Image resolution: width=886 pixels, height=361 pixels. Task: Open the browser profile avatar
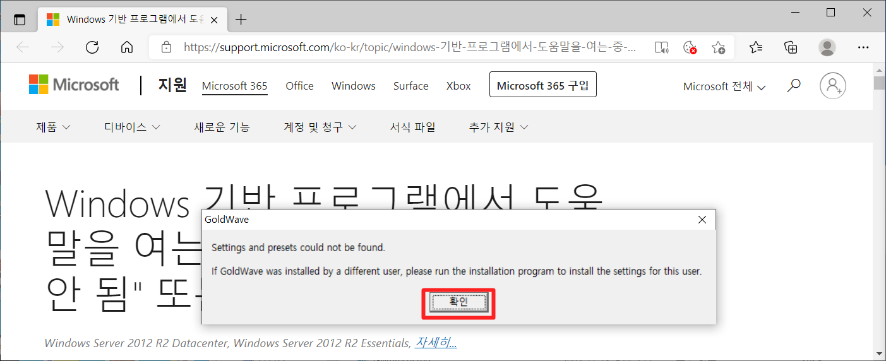pyautogui.click(x=827, y=47)
